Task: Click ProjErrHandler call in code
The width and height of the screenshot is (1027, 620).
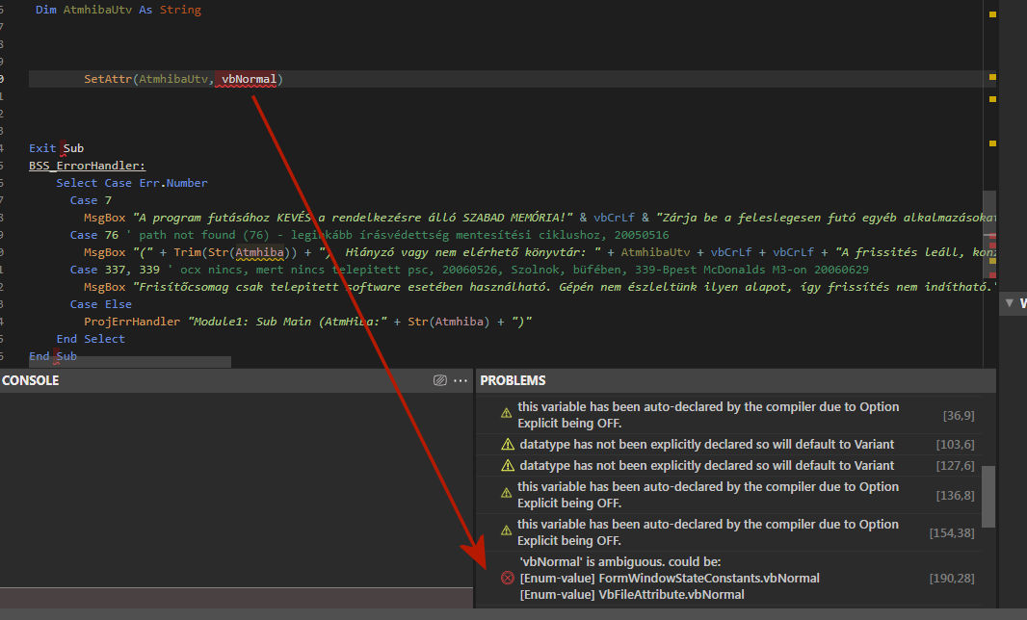Action: pyautogui.click(x=132, y=322)
